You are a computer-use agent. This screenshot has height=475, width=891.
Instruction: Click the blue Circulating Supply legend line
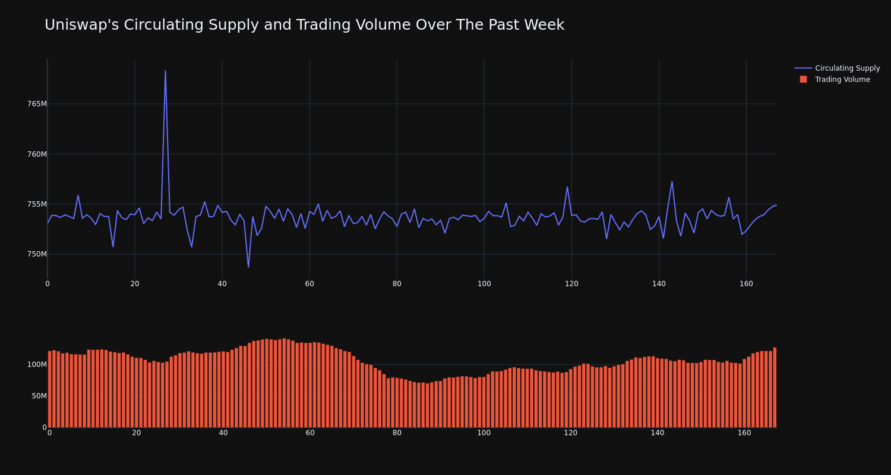pos(803,68)
